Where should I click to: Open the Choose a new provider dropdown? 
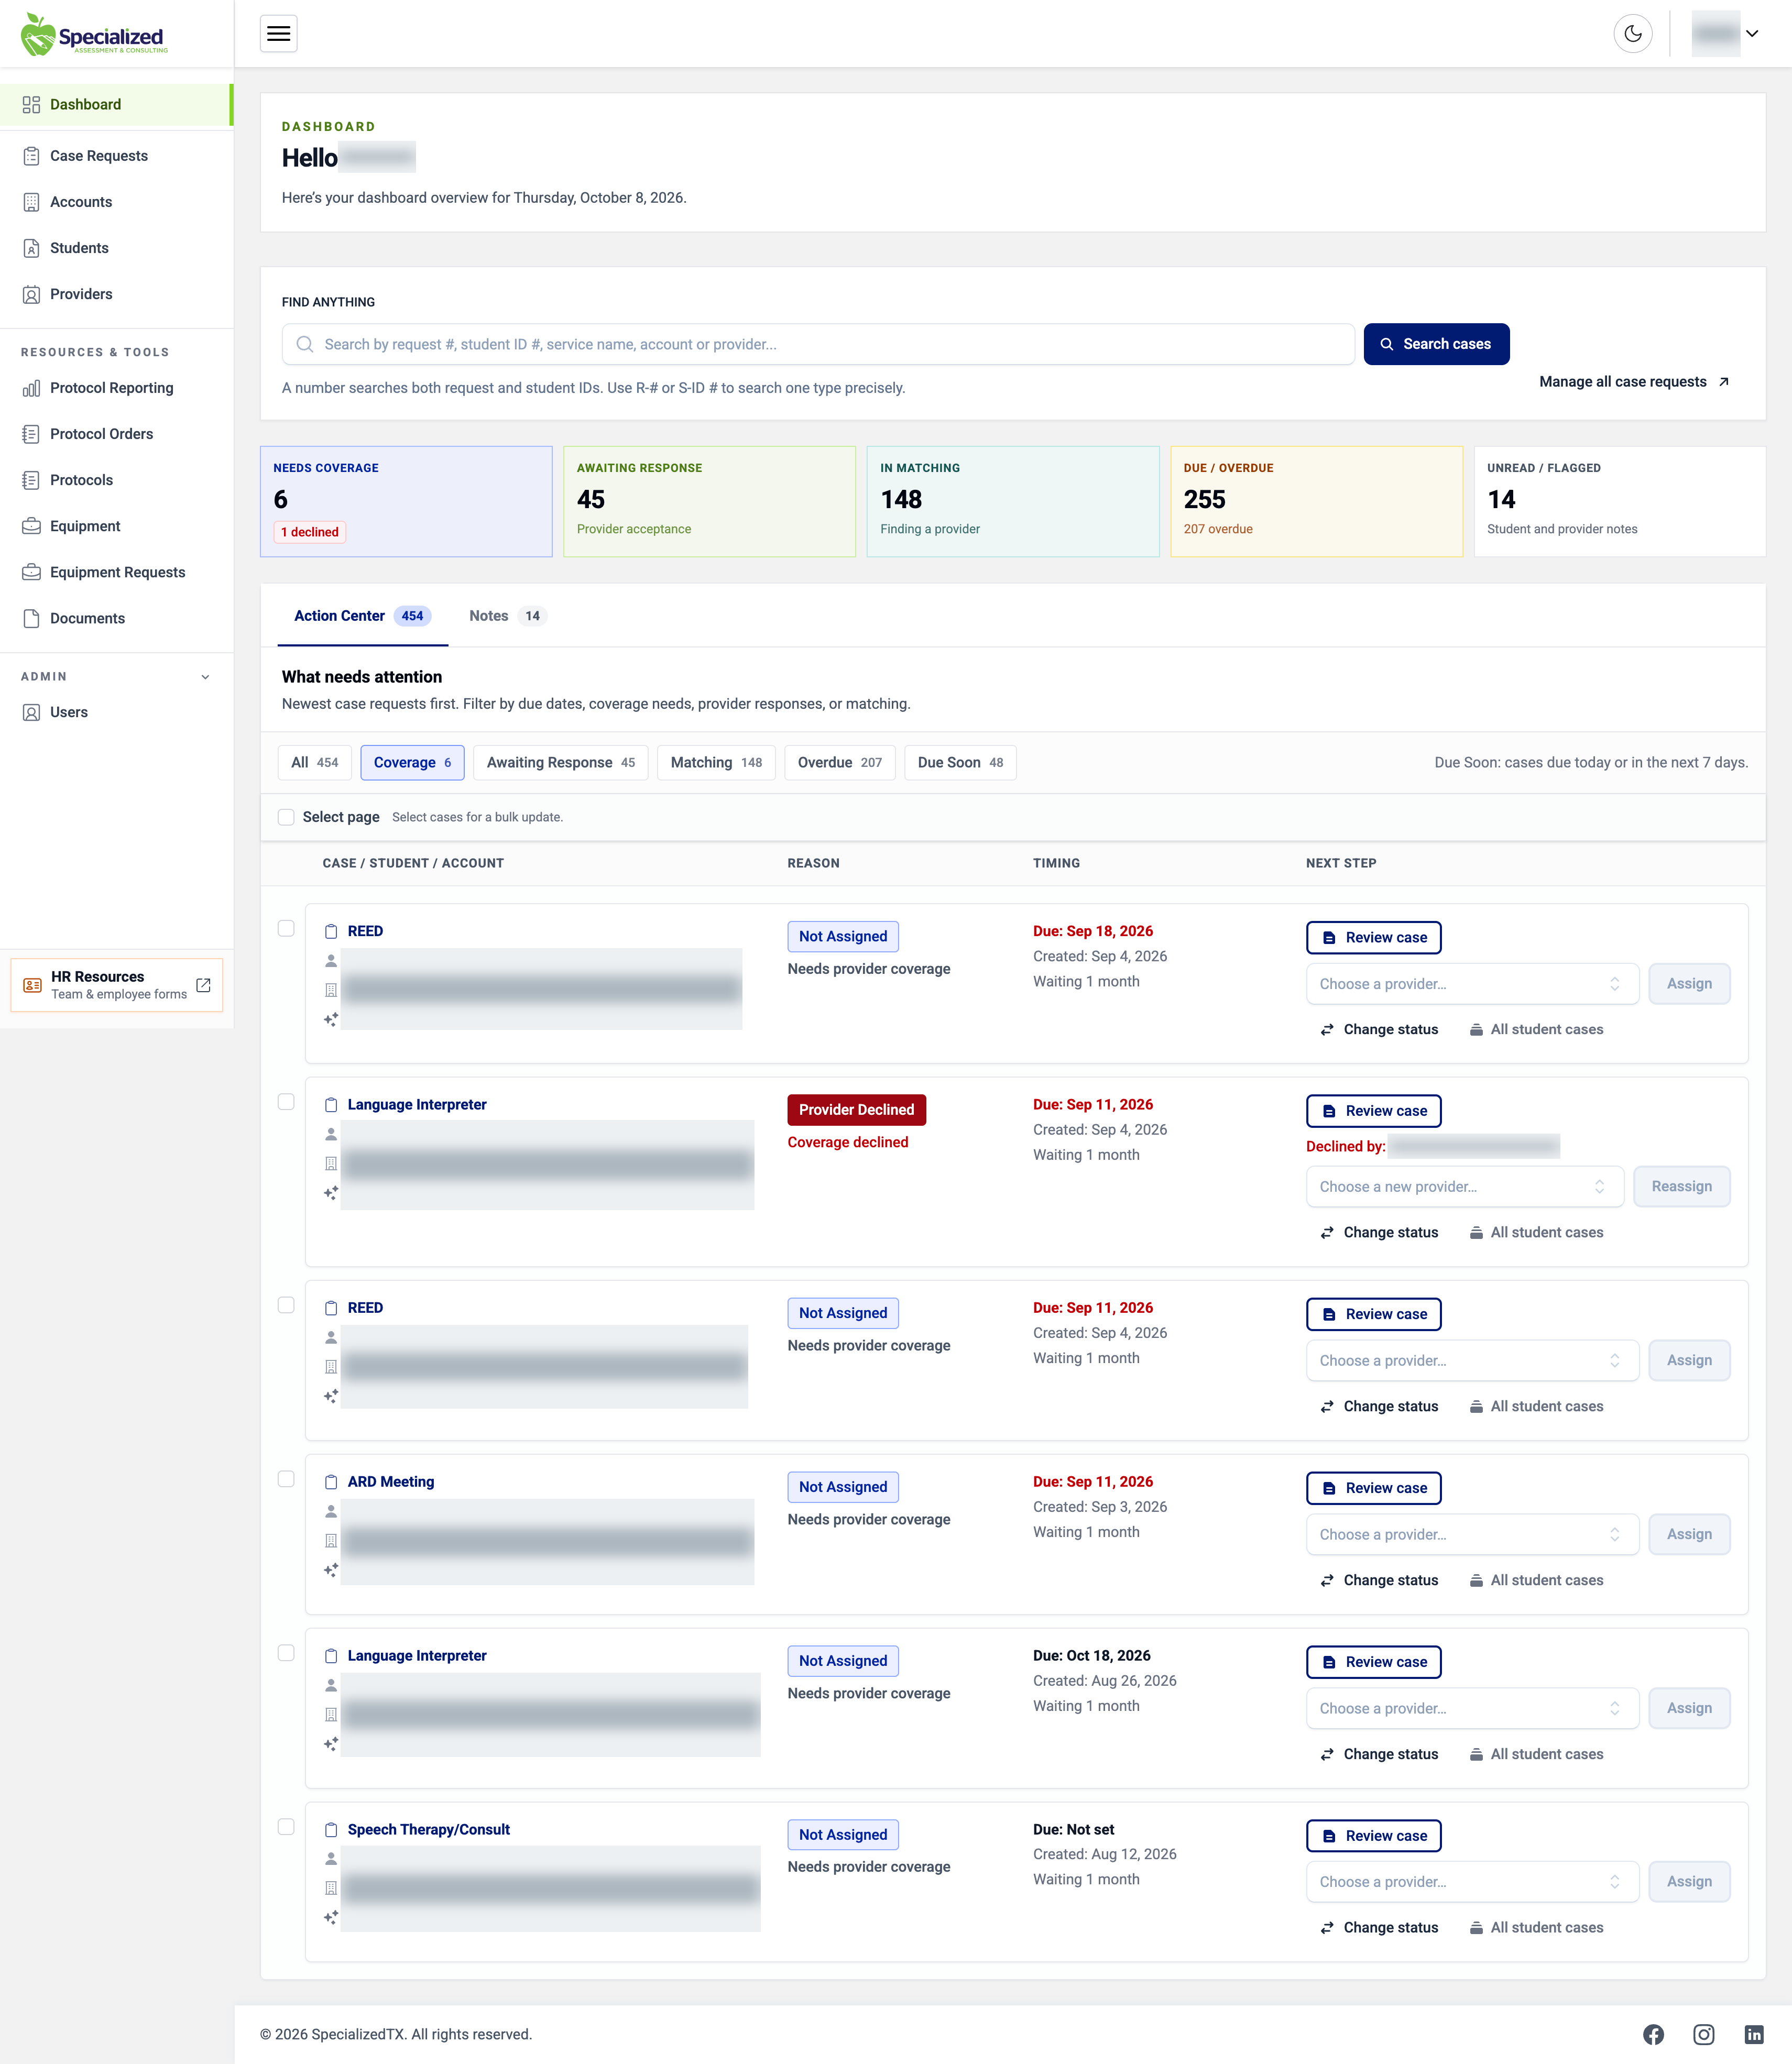click(x=1465, y=1187)
